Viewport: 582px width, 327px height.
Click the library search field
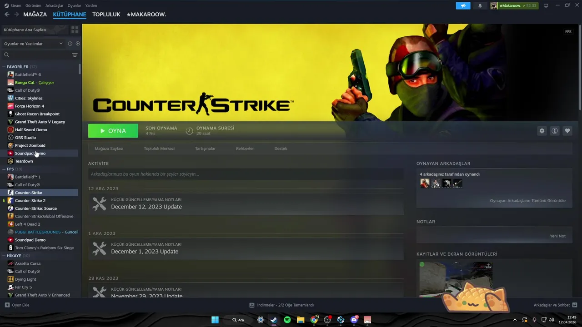click(39, 55)
